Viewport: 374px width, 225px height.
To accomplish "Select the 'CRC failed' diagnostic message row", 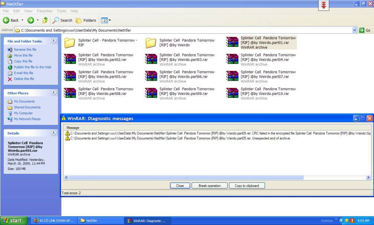I will click(218, 133).
